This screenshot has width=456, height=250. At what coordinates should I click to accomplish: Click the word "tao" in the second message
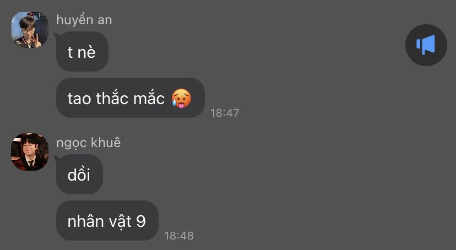pos(79,98)
